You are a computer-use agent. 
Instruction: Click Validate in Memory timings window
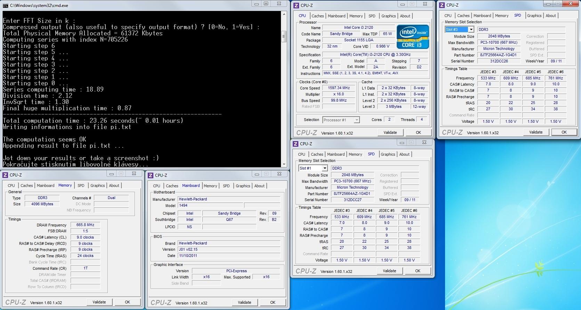pos(99,302)
